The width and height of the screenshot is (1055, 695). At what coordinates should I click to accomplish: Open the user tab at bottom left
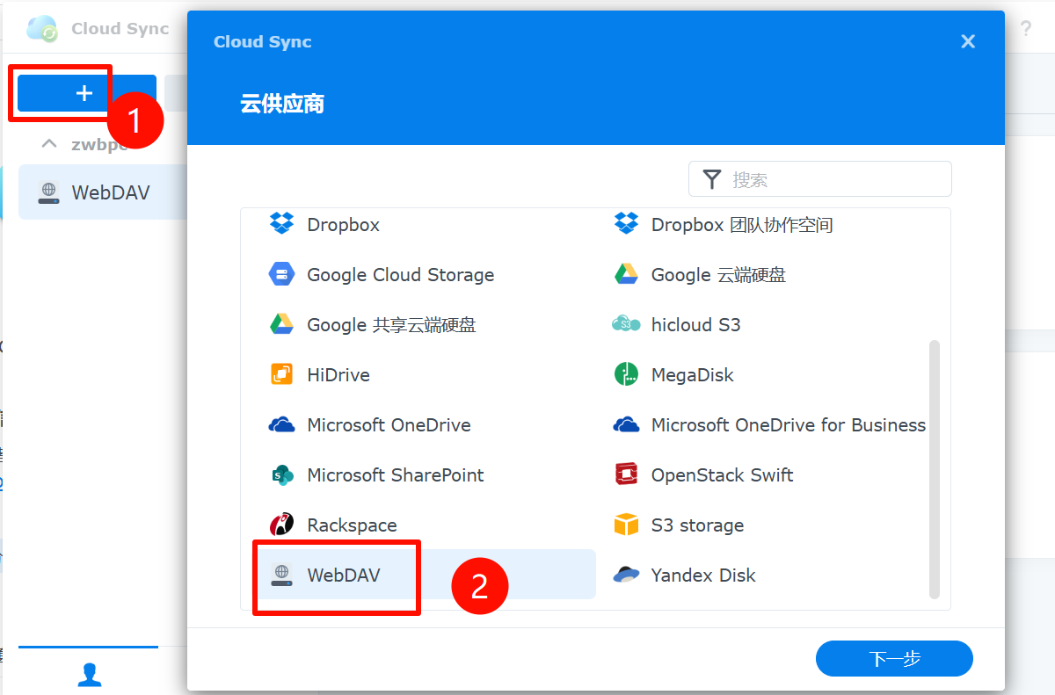[x=89, y=674]
